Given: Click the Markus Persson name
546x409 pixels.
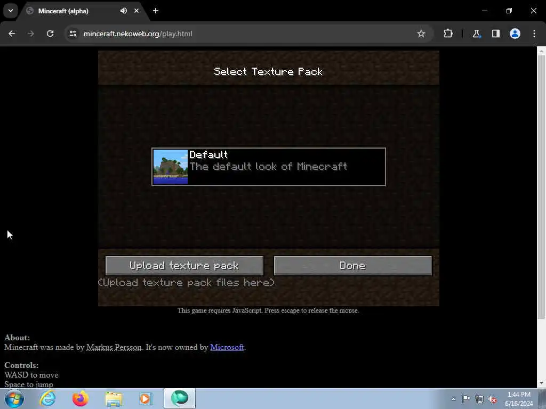Looking at the screenshot, I should [114, 347].
